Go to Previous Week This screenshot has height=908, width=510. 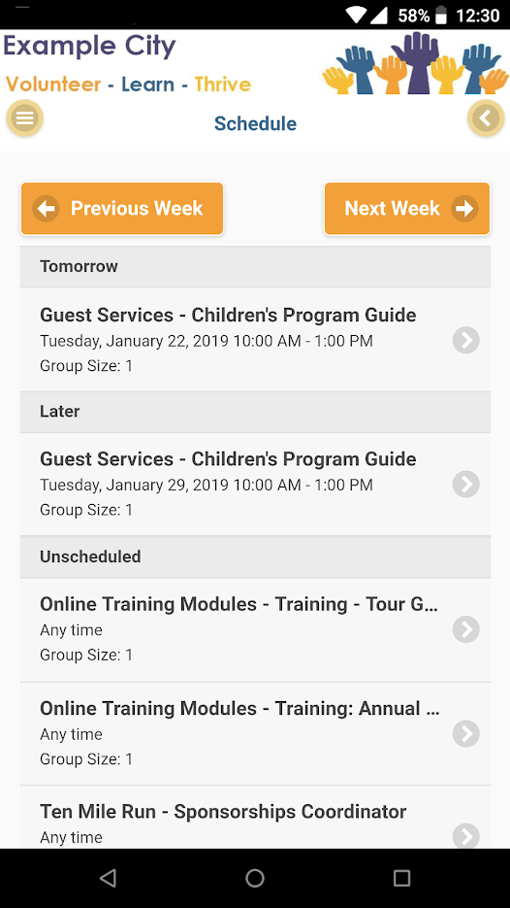[x=122, y=209]
